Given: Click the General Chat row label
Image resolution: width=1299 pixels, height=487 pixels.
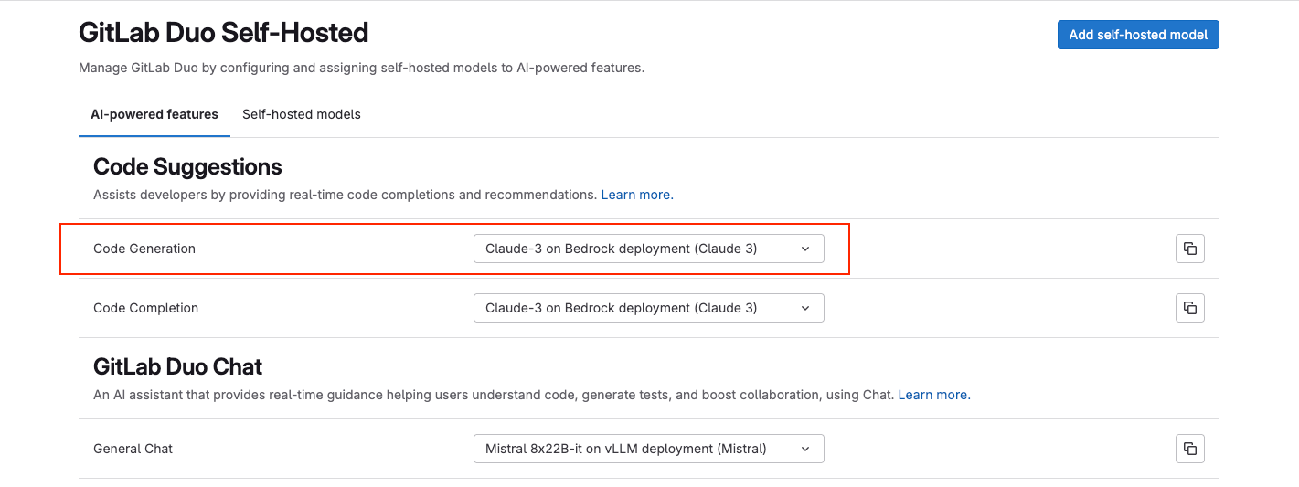Looking at the screenshot, I should 133,449.
